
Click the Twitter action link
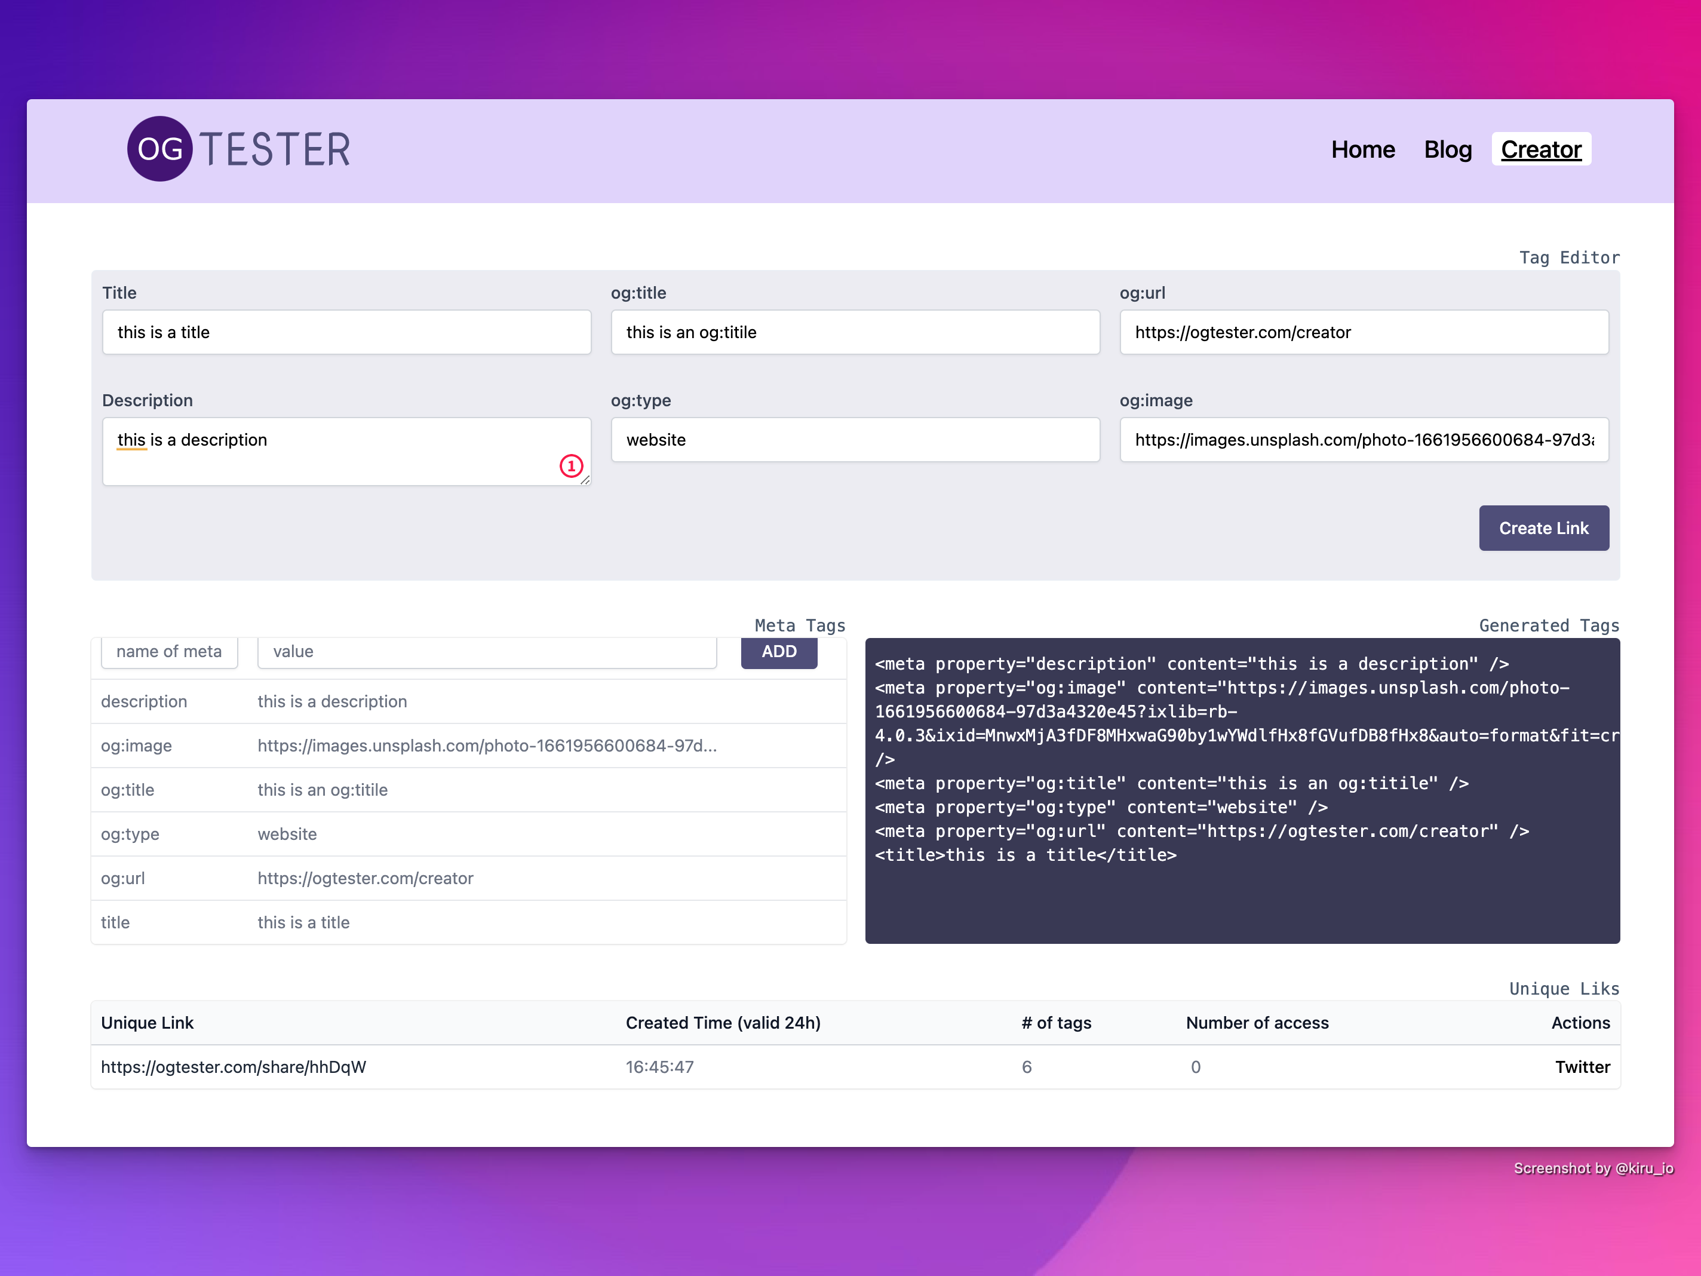(1582, 1067)
